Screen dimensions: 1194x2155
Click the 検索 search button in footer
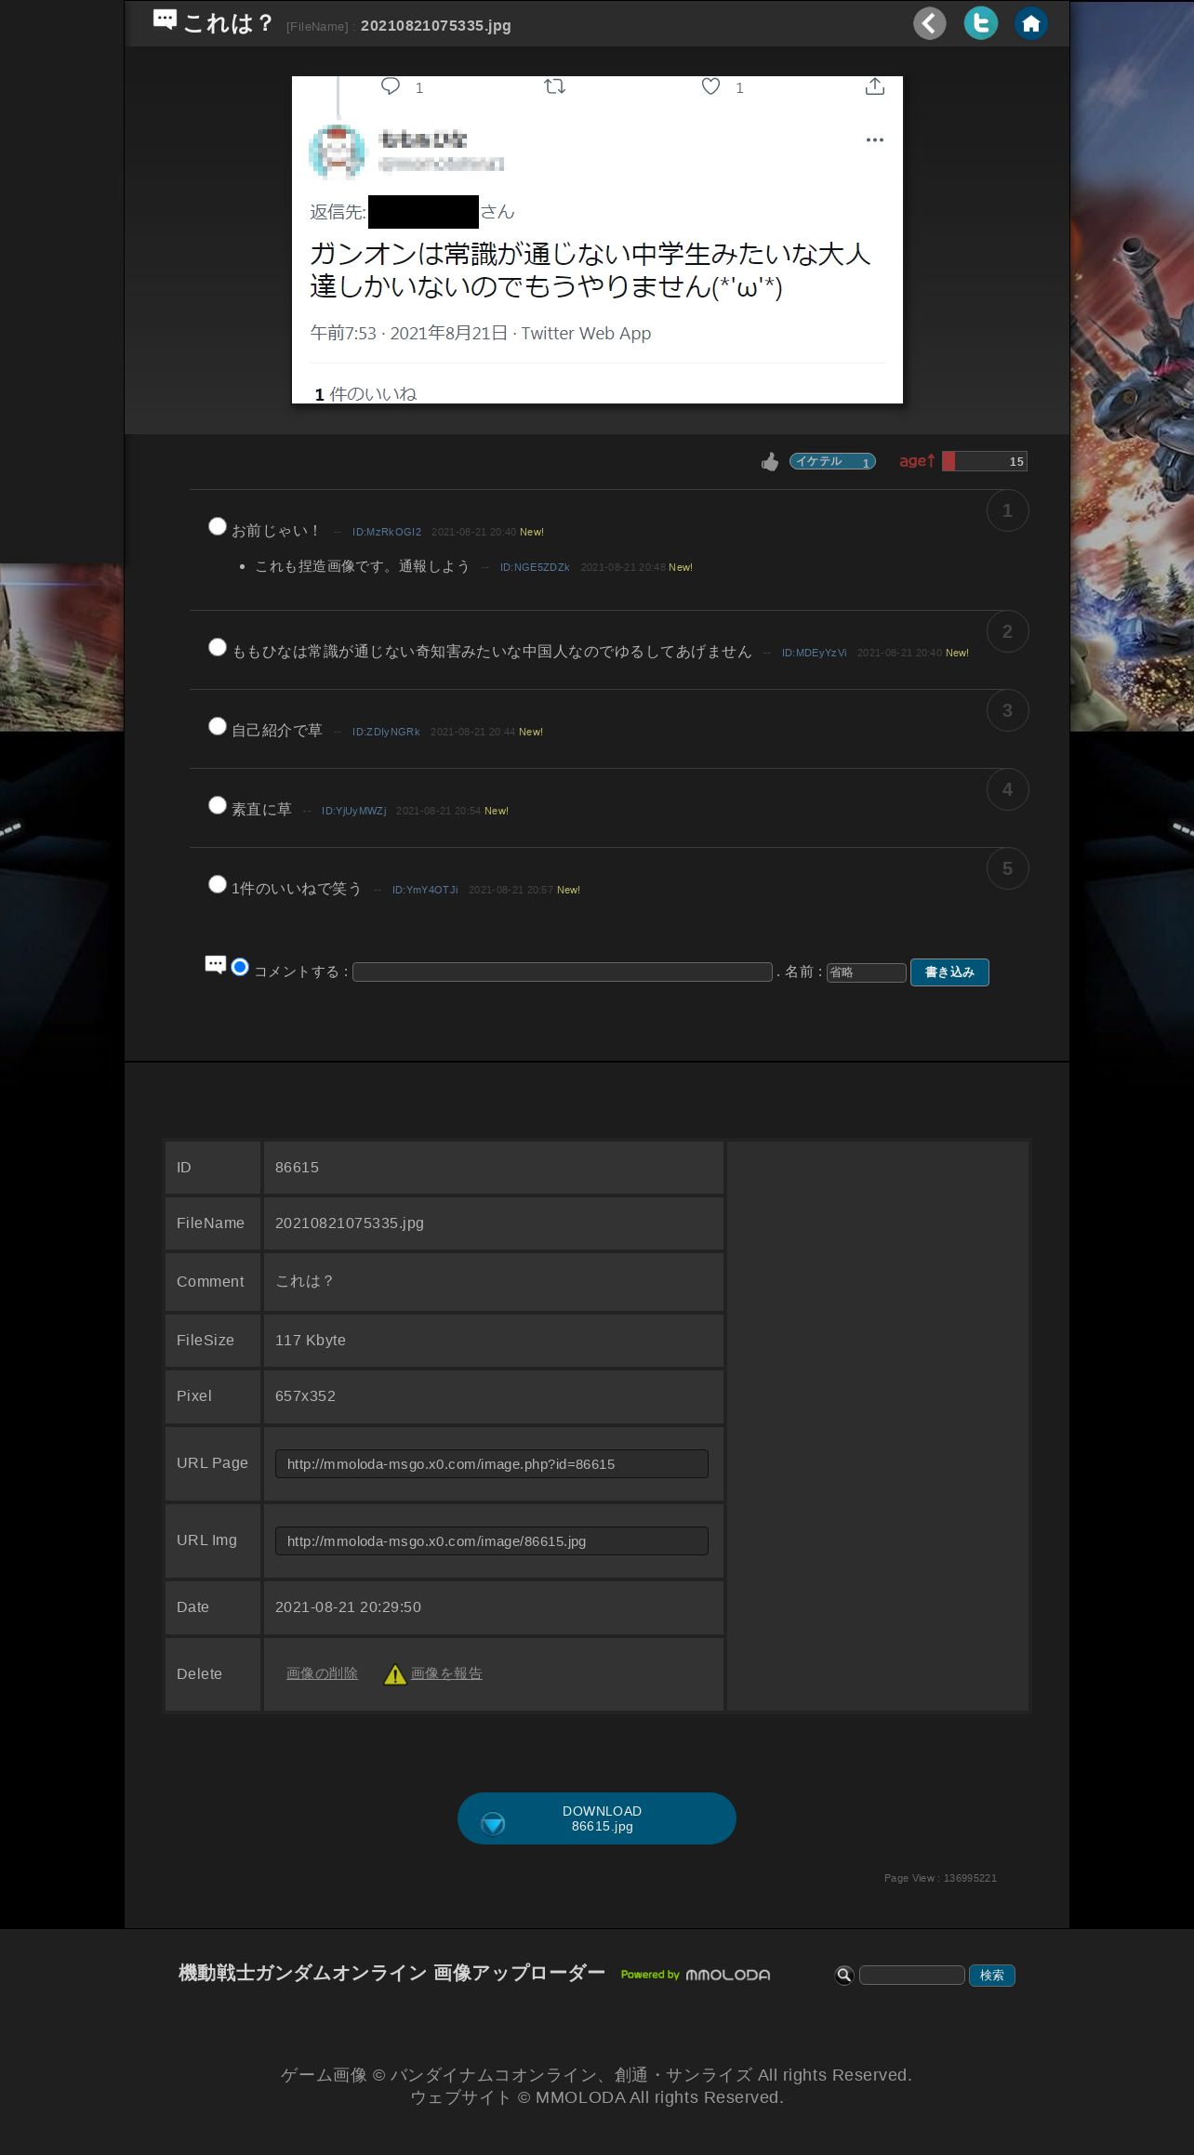click(x=991, y=1976)
